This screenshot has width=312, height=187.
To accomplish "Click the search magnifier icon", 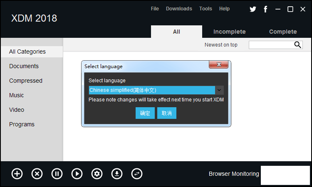I will point(298,45).
